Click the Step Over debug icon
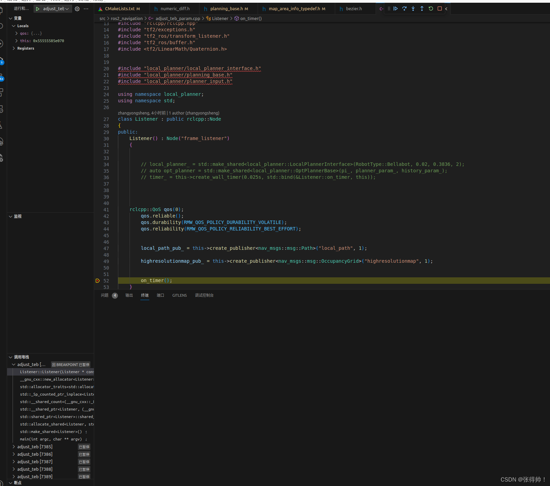The width and height of the screenshot is (550, 486). [404, 8]
